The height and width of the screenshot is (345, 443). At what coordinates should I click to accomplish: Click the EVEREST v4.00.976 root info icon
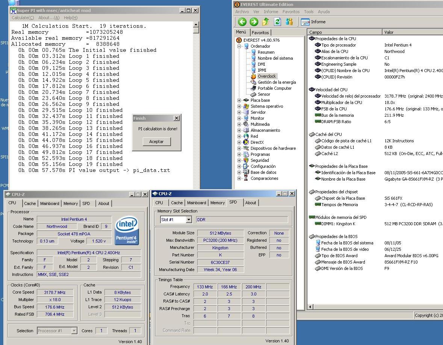tap(239, 40)
